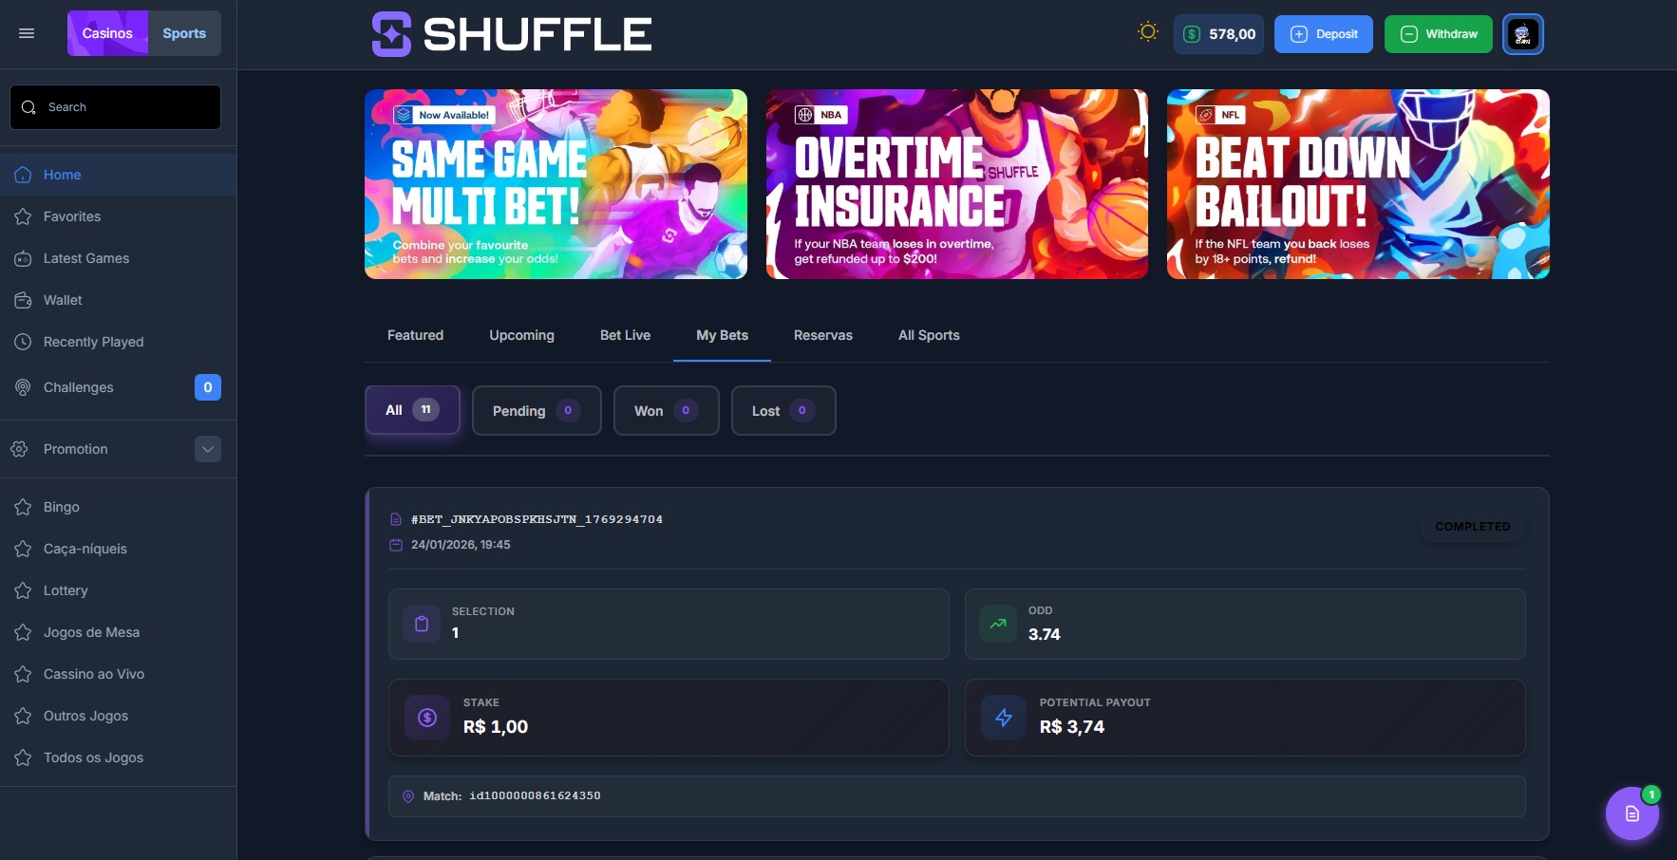Screen dimensions: 1677x860
Task: Open Challenges in the sidebar
Action: [78, 387]
